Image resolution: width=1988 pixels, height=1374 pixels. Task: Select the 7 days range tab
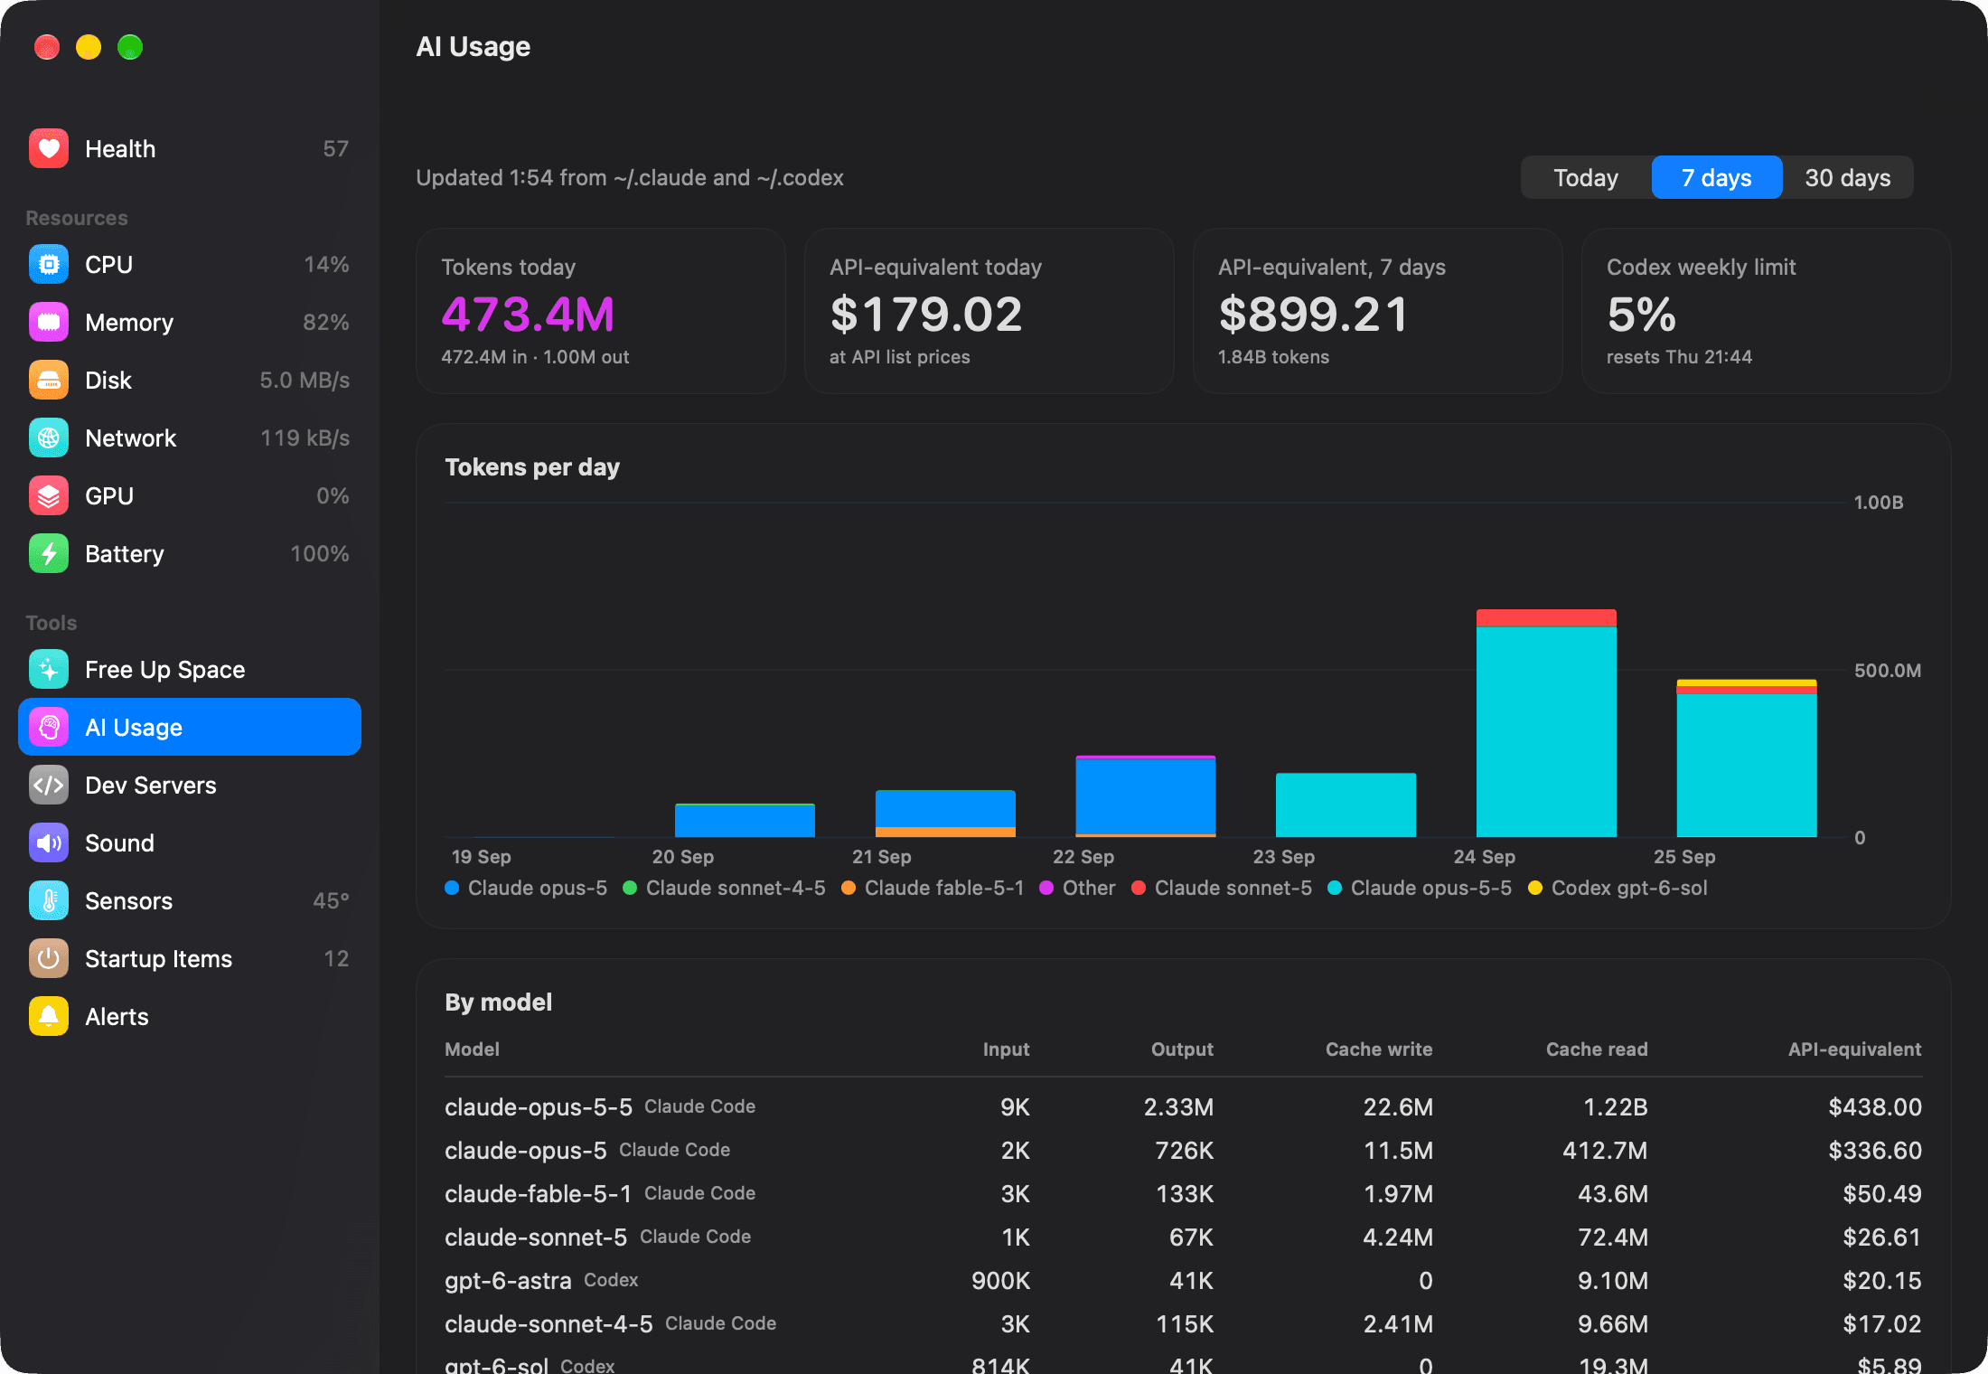[x=1716, y=177]
